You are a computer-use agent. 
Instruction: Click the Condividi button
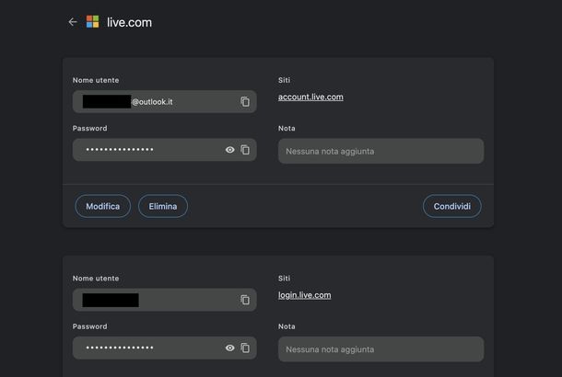point(452,206)
